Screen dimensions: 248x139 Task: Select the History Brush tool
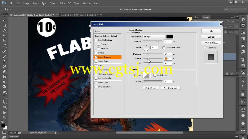point(4,66)
